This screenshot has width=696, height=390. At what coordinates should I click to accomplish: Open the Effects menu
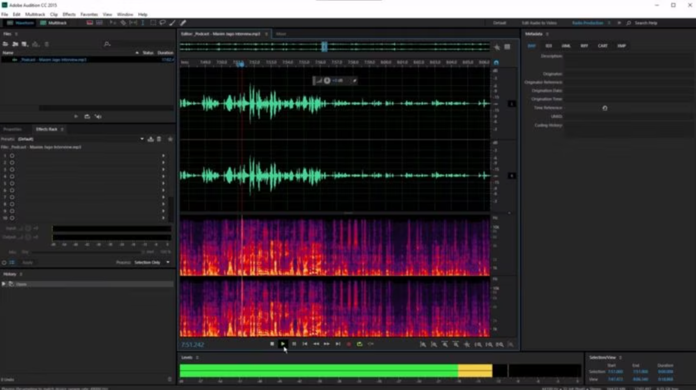[69, 14]
